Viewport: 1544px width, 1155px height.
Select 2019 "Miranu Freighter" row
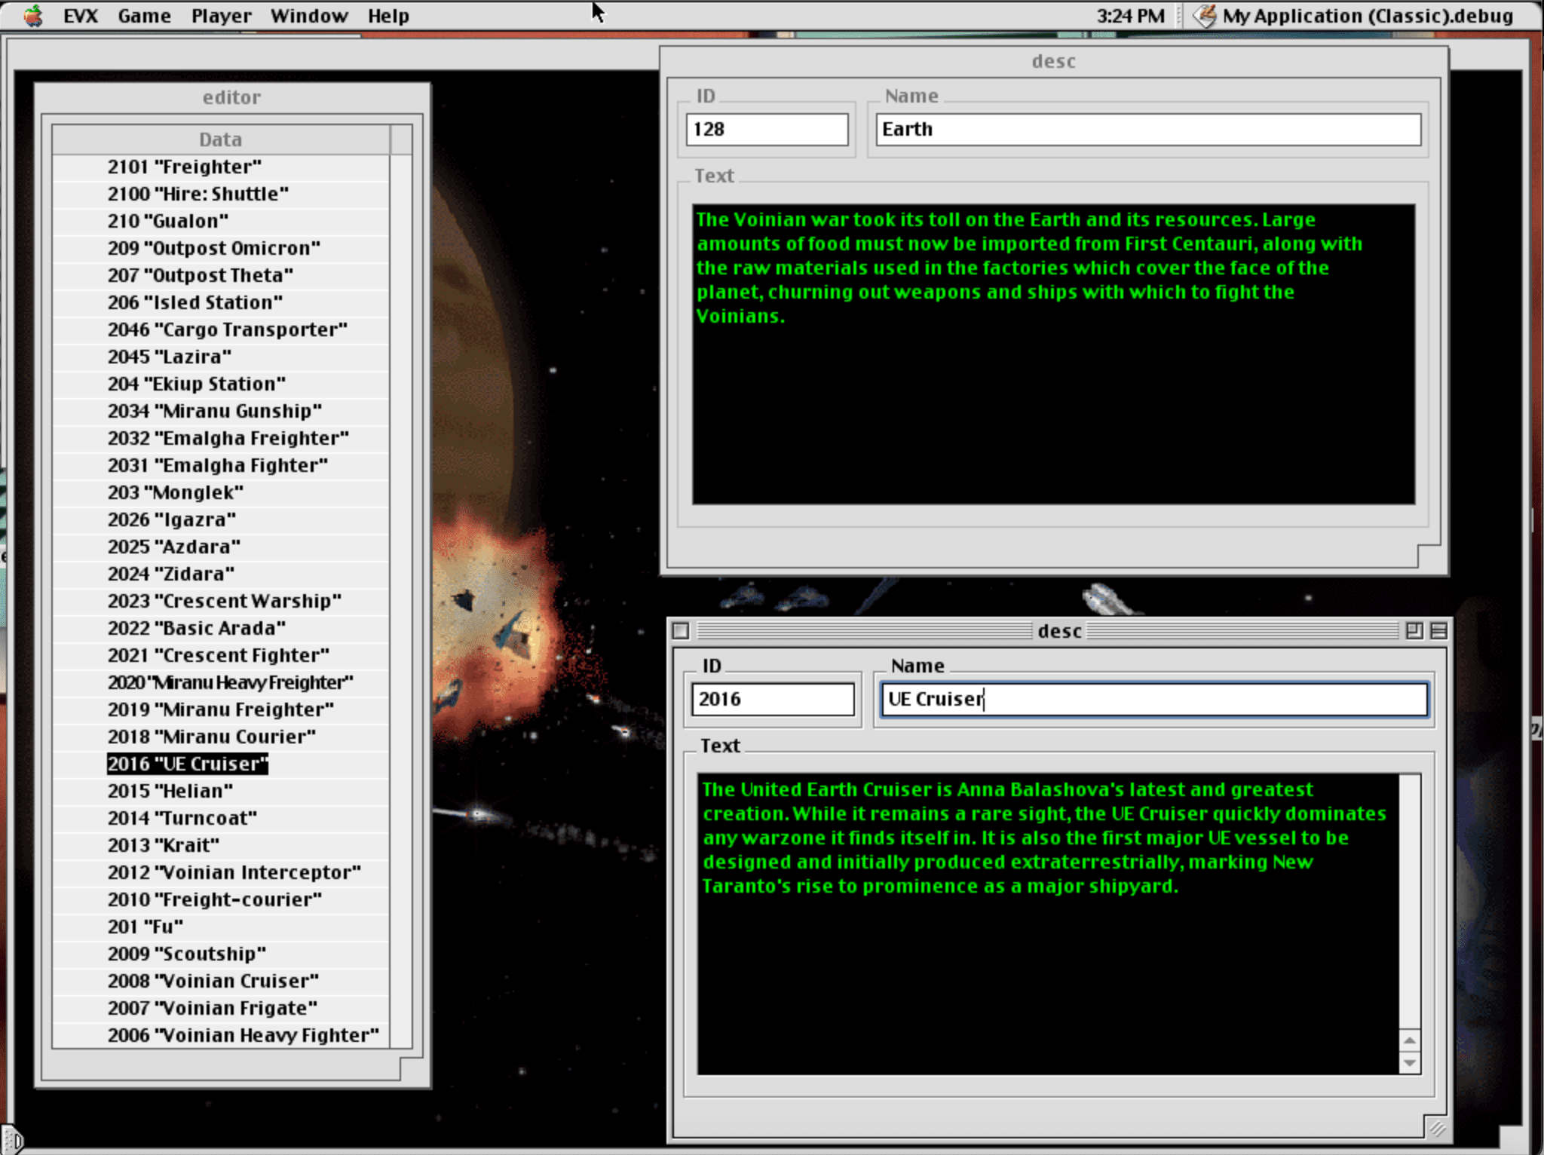click(221, 709)
